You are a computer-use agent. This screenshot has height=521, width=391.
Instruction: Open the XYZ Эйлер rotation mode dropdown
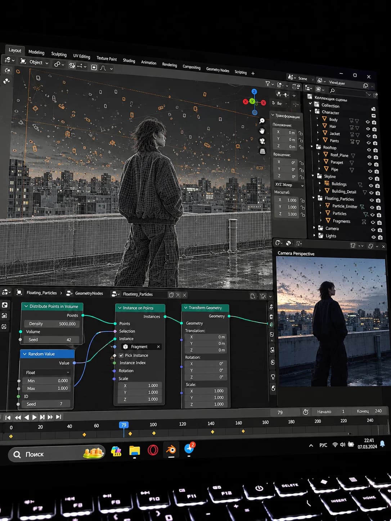tap(289, 185)
